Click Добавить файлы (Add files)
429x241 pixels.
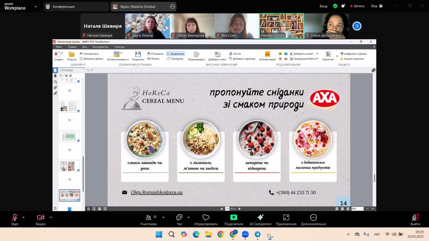(x=91, y=59)
